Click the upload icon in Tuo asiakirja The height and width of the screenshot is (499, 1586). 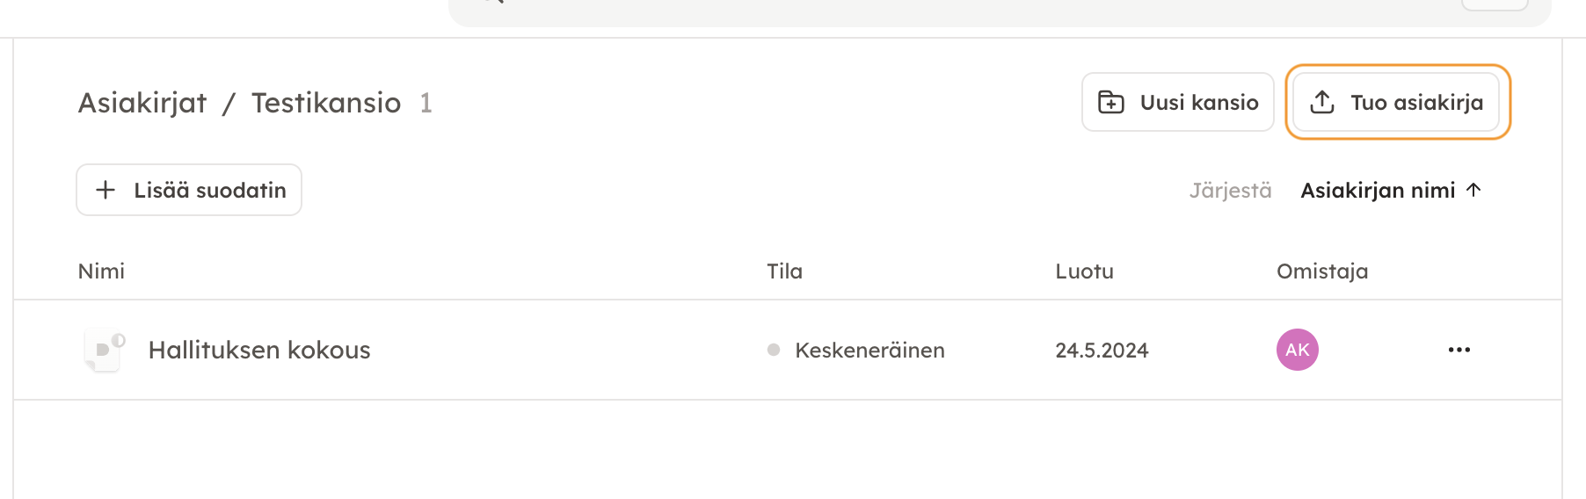(x=1322, y=102)
